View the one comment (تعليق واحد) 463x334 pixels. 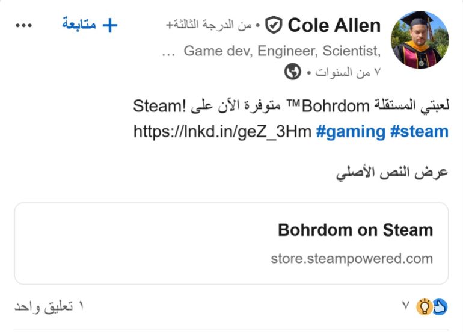tap(49, 307)
